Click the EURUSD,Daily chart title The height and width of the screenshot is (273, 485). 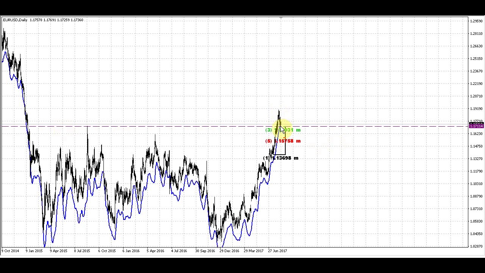[x=15, y=20]
